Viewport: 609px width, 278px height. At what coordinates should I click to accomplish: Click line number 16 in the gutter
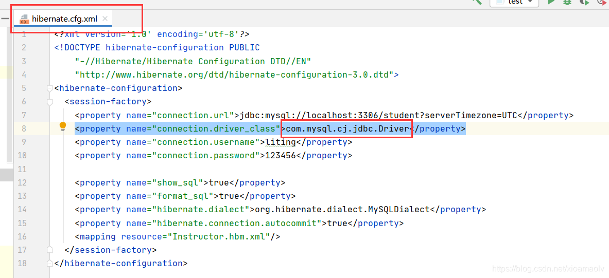pyautogui.click(x=22, y=236)
